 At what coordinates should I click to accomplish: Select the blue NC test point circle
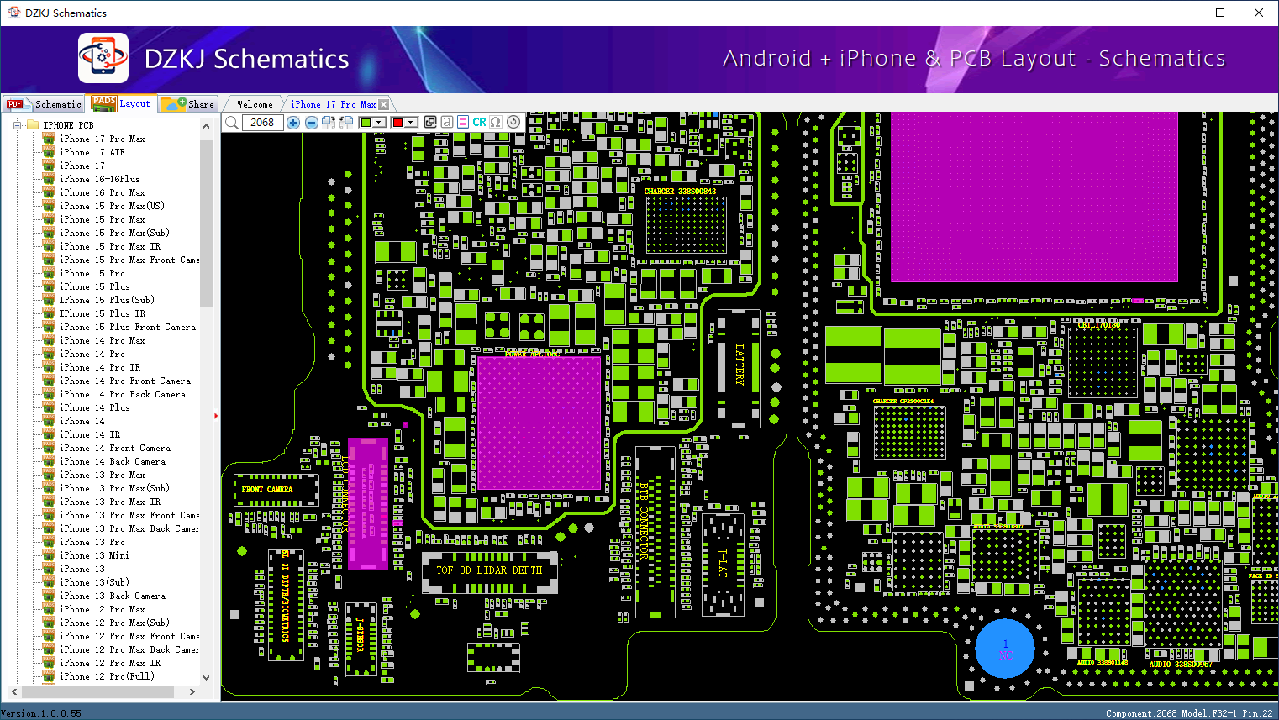[1005, 649]
